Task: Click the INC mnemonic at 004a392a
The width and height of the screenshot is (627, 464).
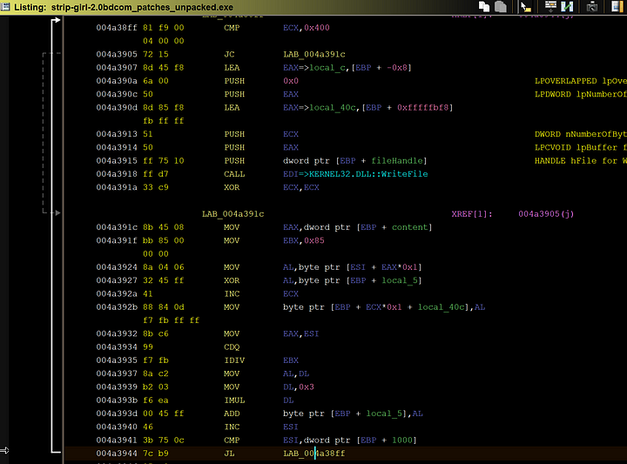Action: [232, 293]
